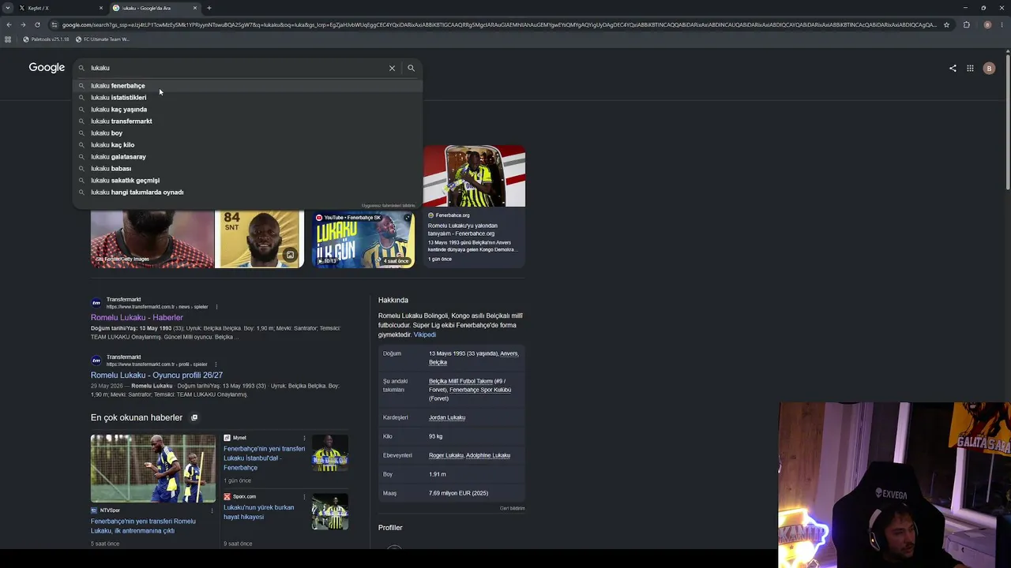
Task: Click the Geri bildirim feedback link
Action: [x=512, y=508]
